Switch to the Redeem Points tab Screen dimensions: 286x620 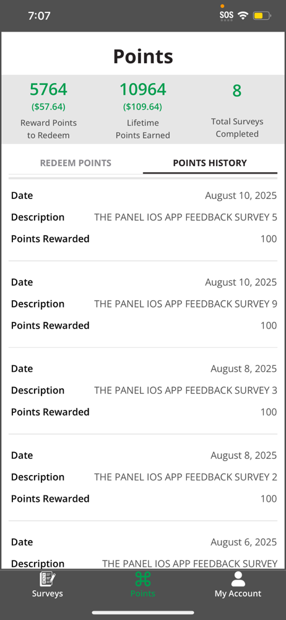[76, 163]
